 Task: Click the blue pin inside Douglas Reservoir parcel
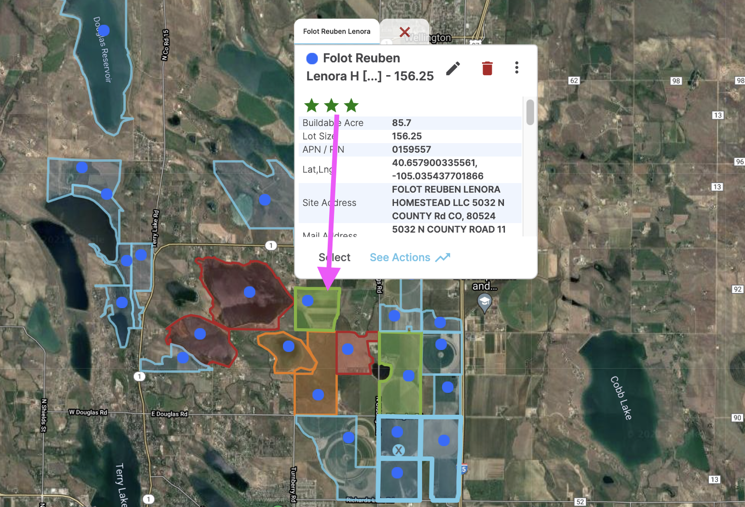pyautogui.click(x=104, y=30)
